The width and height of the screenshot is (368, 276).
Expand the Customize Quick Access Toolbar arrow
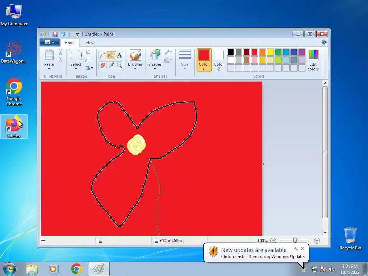click(77, 34)
